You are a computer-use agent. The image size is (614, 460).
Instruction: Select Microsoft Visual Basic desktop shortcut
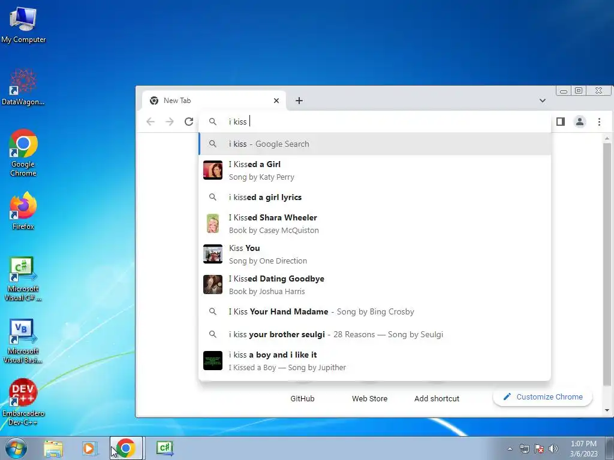tap(23, 341)
